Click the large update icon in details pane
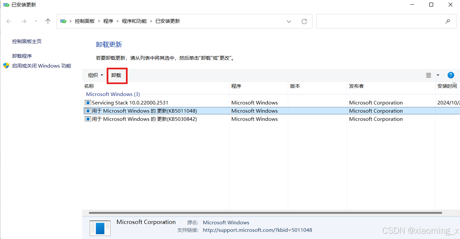 click(100, 228)
